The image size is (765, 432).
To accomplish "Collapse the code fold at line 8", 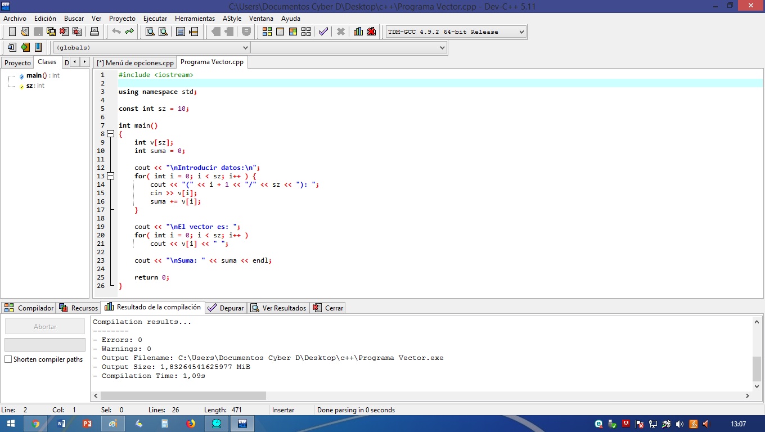I will click(111, 134).
